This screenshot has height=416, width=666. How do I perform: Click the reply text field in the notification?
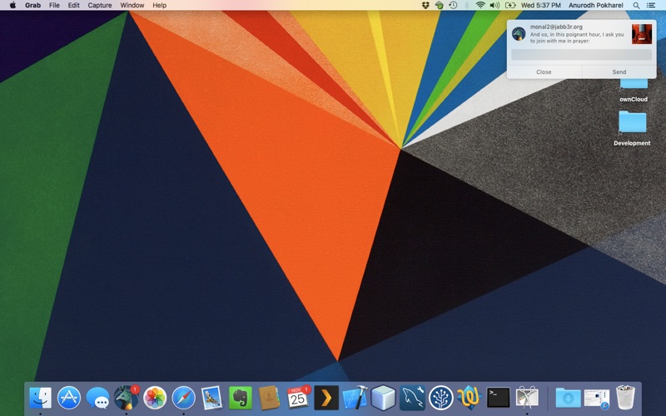581,54
